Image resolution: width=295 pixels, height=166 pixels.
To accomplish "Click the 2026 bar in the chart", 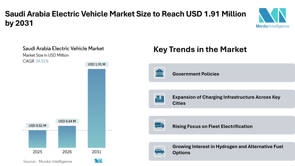I will pos(67,137).
